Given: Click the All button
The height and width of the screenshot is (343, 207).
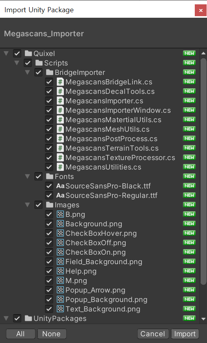Looking at the screenshot, I should [x=21, y=334].
